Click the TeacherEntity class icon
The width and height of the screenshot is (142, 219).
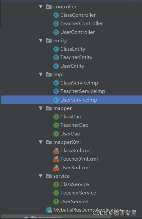(x=56, y=57)
